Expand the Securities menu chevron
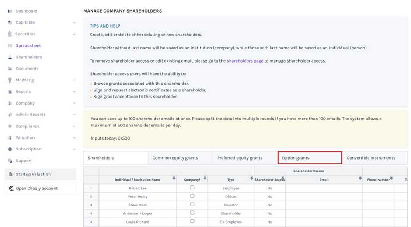 point(74,34)
